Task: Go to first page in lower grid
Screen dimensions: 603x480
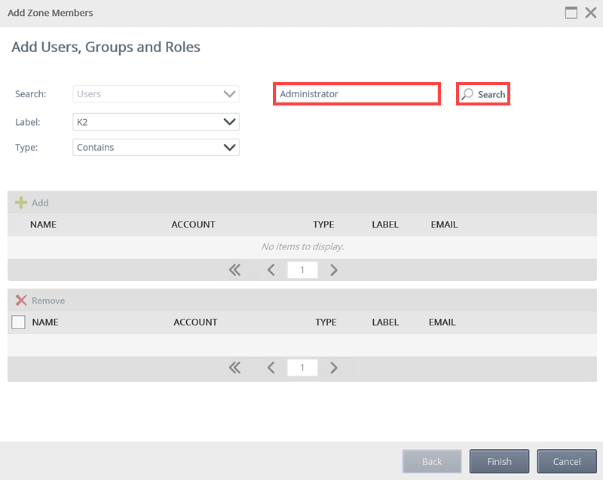Action: click(x=234, y=368)
